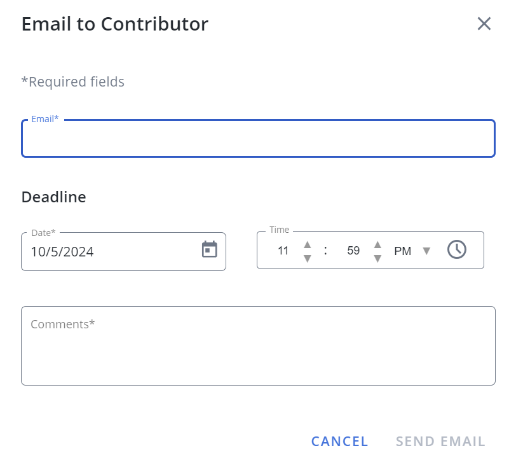Click inside the Comments text area

coord(259,345)
